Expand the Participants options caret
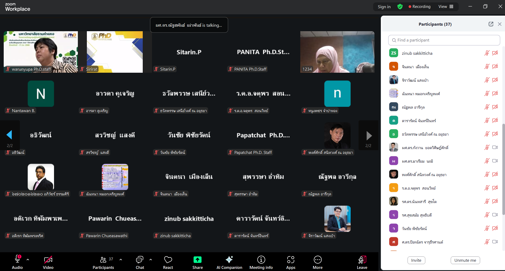 pyautogui.click(x=121, y=260)
